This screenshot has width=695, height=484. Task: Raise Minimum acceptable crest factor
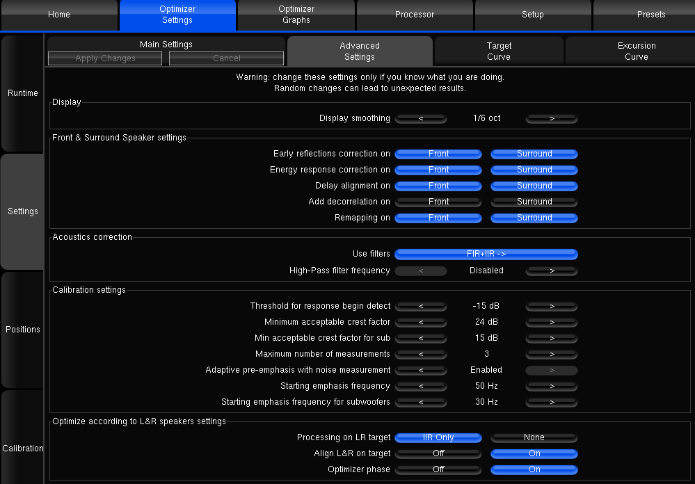[552, 323]
